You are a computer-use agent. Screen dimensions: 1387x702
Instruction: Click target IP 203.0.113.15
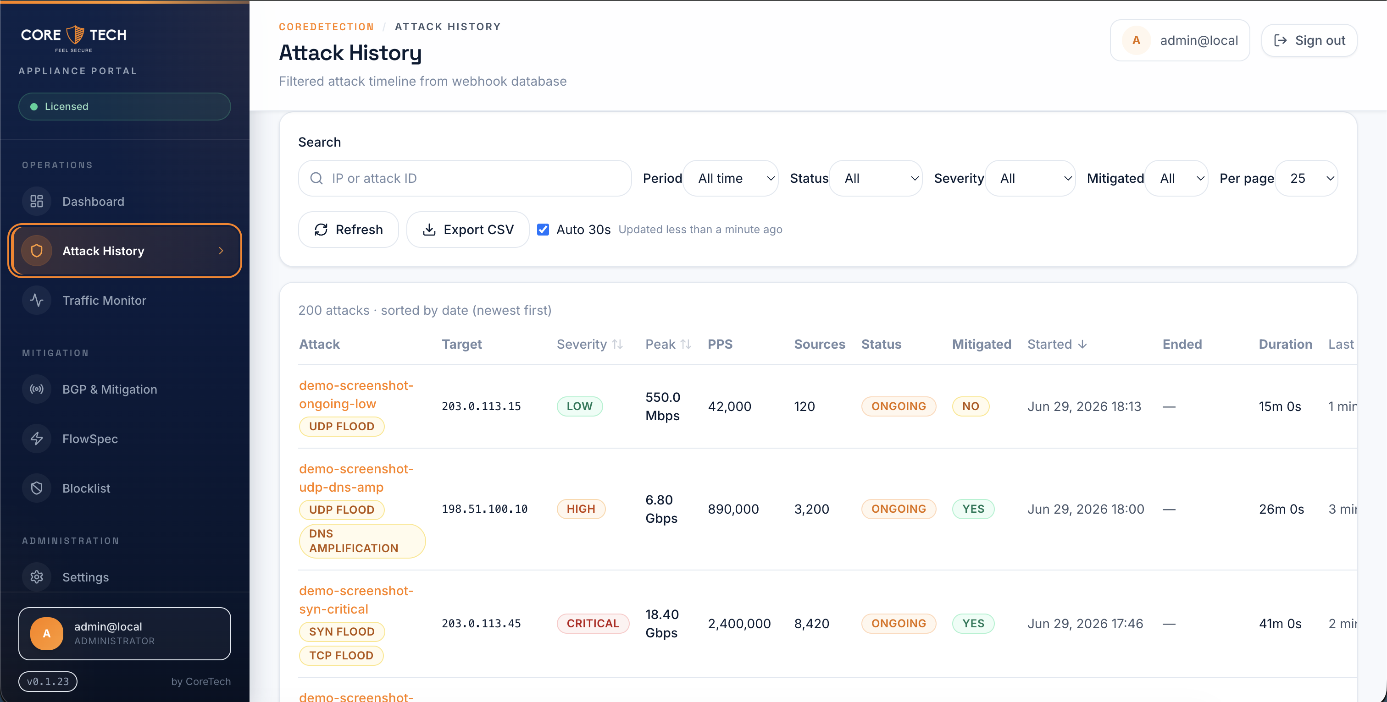[481, 406]
